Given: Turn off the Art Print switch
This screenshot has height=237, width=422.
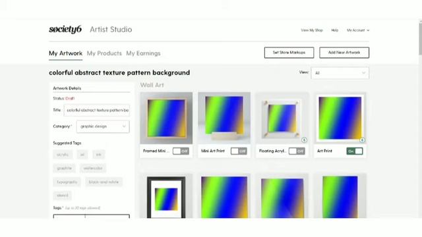Looking at the screenshot, I should [355, 151].
